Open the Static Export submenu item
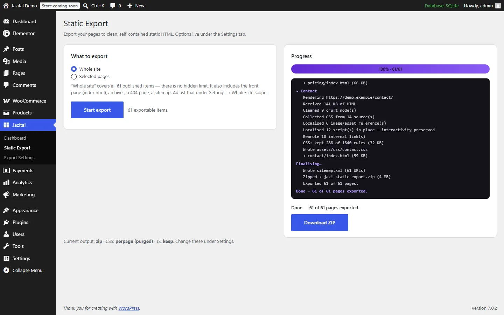The image size is (504, 315). tap(17, 148)
